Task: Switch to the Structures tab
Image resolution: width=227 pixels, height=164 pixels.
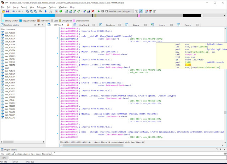Action: (x=110, y=25)
